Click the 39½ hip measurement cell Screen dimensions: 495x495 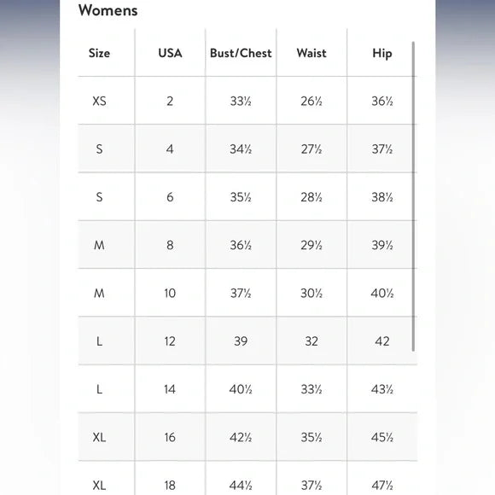tap(382, 245)
